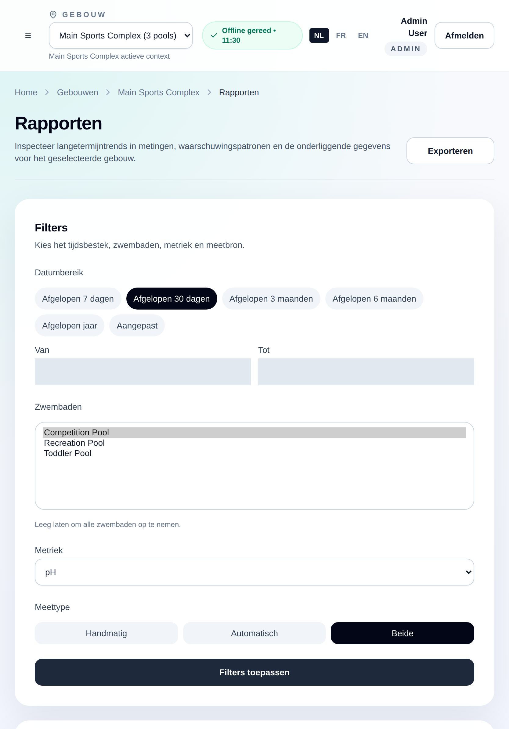The height and width of the screenshot is (729, 509).
Task: Click the breadcrumb chevron before Rapporten
Action: coord(209,92)
